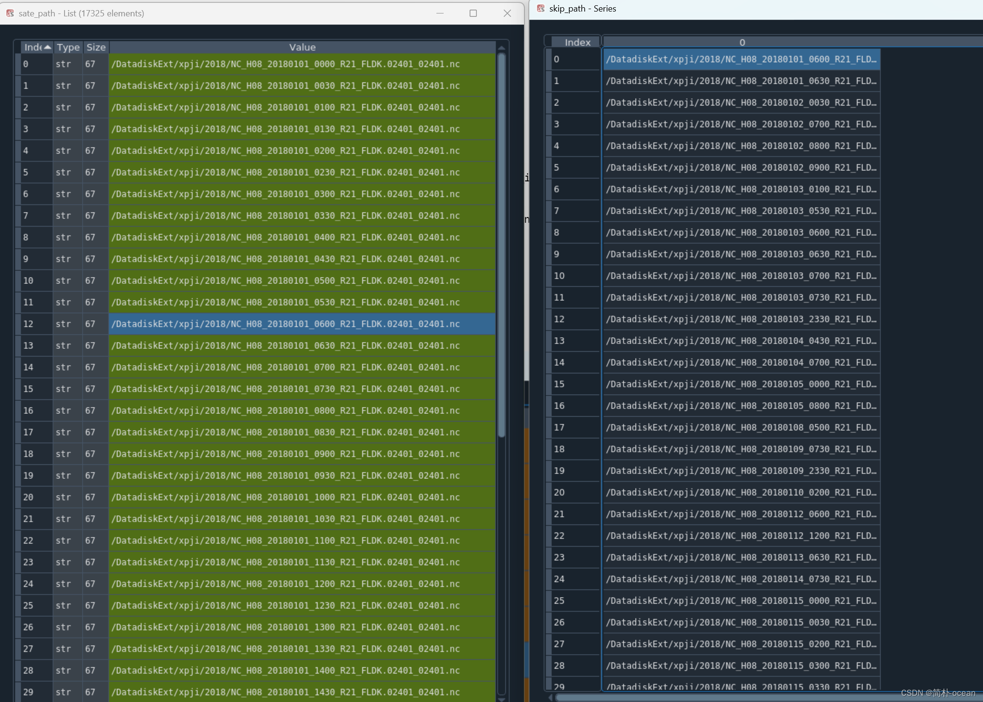Minimize the sate_path window

point(440,13)
